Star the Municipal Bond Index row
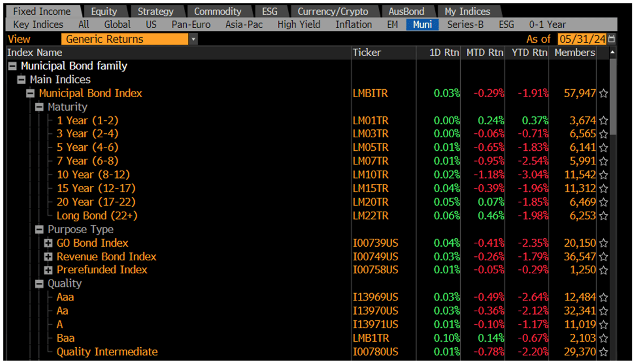Screen dimensions: 634x362 tap(603, 93)
